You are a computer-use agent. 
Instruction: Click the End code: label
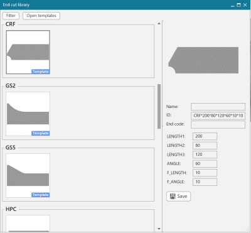[x=175, y=124]
